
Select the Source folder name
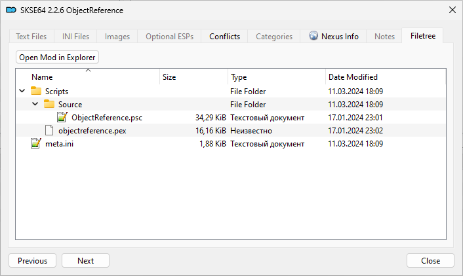70,104
